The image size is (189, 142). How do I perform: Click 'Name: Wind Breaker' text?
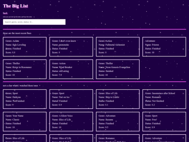click(x=62, y=67)
